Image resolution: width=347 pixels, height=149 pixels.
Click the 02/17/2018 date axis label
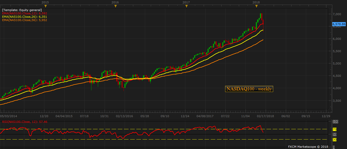pyautogui.click(x=266, y=116)
